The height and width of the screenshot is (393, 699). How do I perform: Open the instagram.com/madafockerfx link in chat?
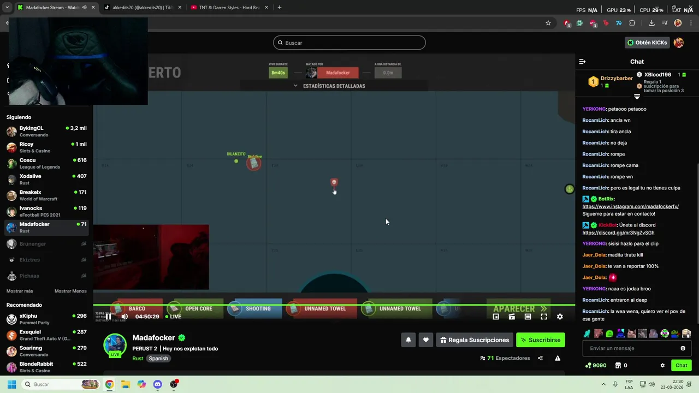[x=630, y=206]
